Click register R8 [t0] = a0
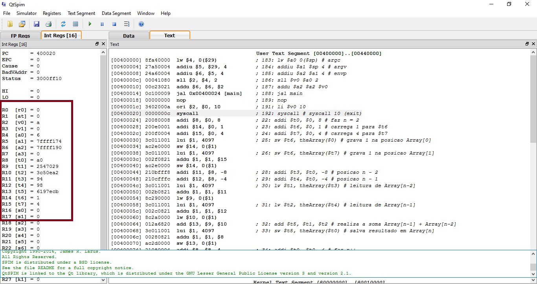The height and width of the screenshot is (284, 537). point(22,160)
